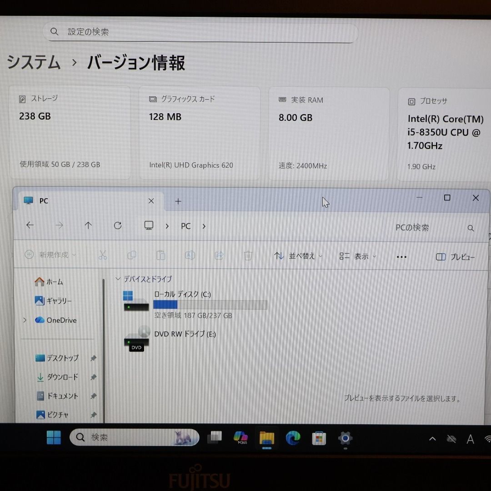The height and width of the screenshot is (491, 491).
Task: Cut the selected item in File Explorer
Action: click(103, 256)
